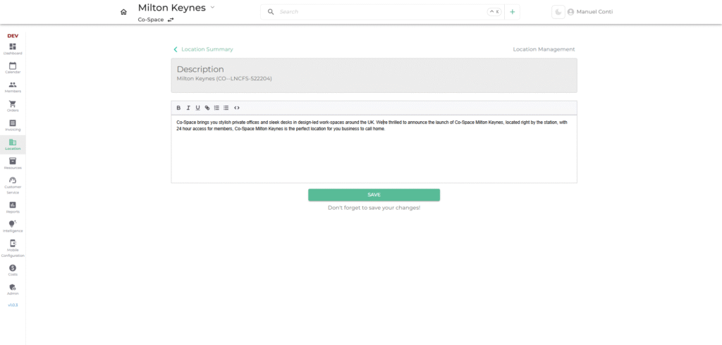Go to Invoicing in the sidebar
722x345 pixels.
pyautogui.click(x=13, y=125)
